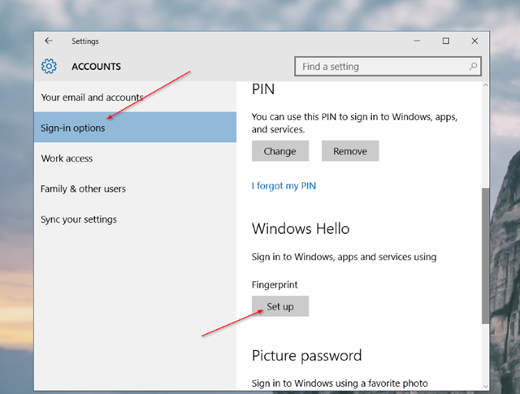Open Work access section

point(135,158)
